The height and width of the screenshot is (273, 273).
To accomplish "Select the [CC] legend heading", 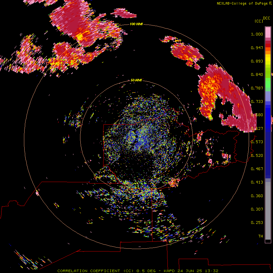I will 259,21.
